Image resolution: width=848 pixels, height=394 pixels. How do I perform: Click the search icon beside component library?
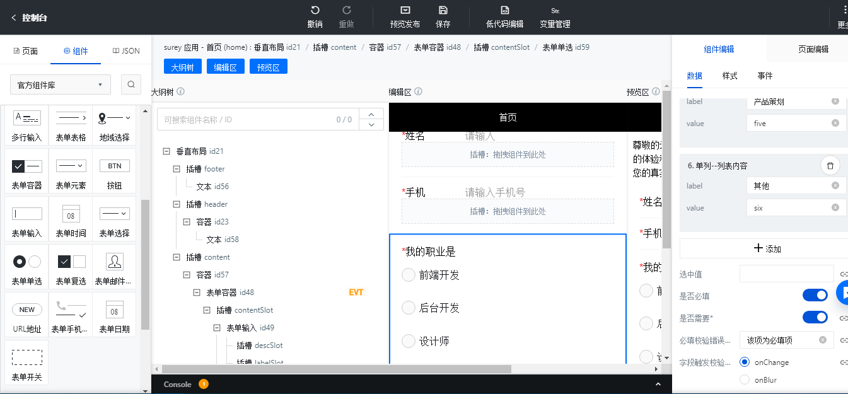click(131, 84)
